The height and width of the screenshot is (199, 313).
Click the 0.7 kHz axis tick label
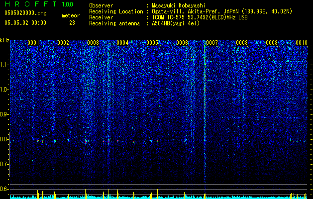[x=4, y=164]
